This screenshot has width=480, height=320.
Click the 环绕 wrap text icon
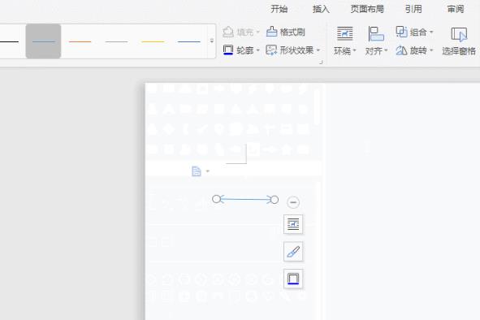344,33
